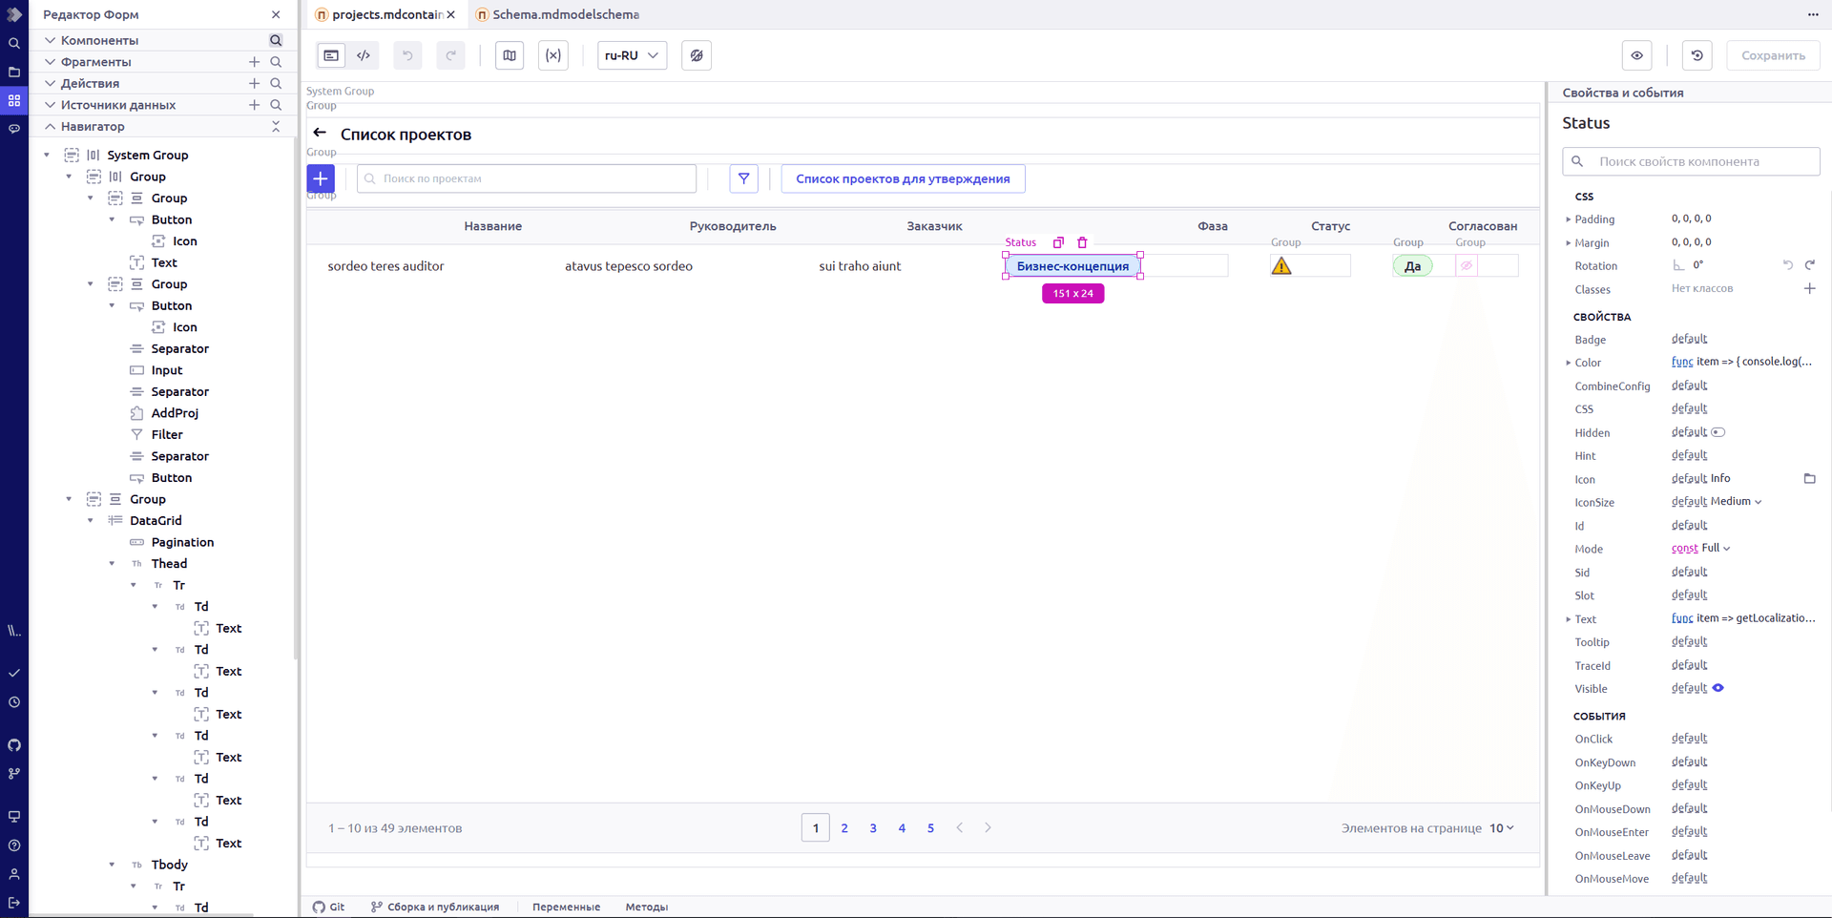The image size is (1832, 918).
Task: Click Список проектов для утверждения button
Action: (903, 178)
